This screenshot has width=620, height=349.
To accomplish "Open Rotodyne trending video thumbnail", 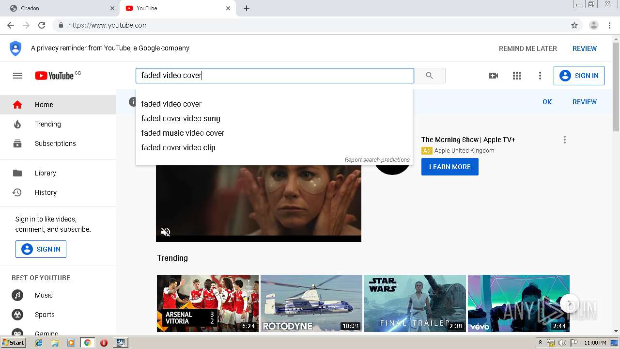I will (311, 303).
